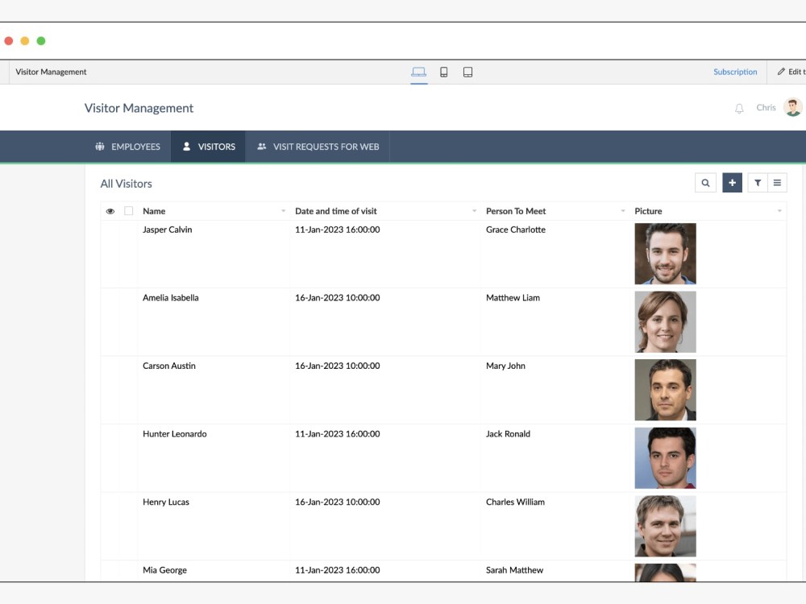Expand the Name column dropdown arrow

[x=283, y=211]
